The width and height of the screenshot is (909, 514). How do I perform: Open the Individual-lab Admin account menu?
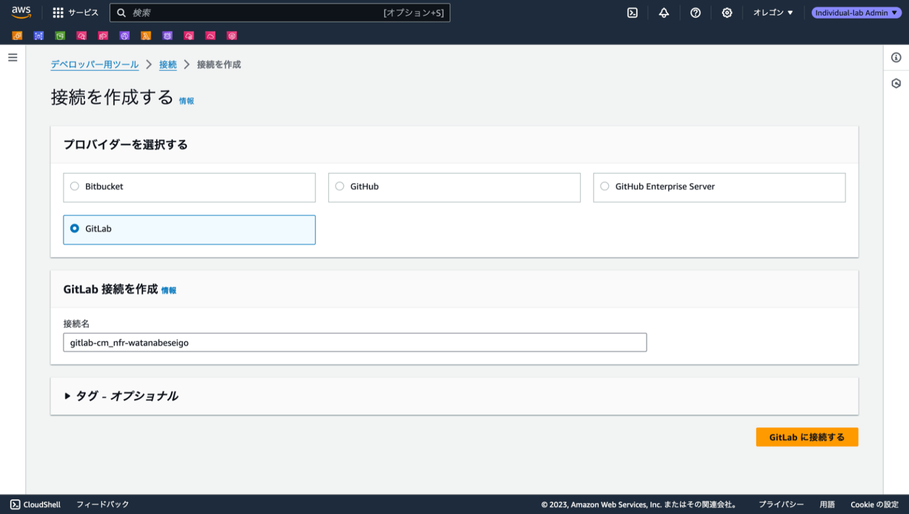pos(856,12)
